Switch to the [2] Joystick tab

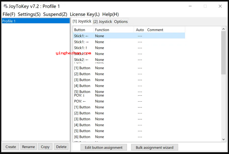tap(102, 22)
